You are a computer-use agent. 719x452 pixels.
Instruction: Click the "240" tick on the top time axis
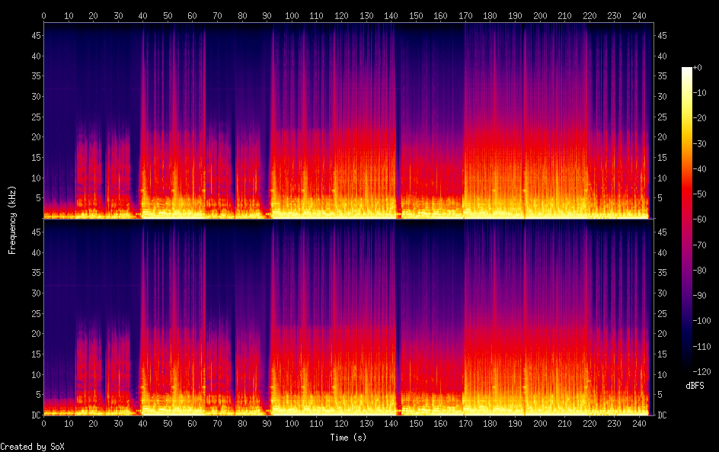click(x=639, y=15)
